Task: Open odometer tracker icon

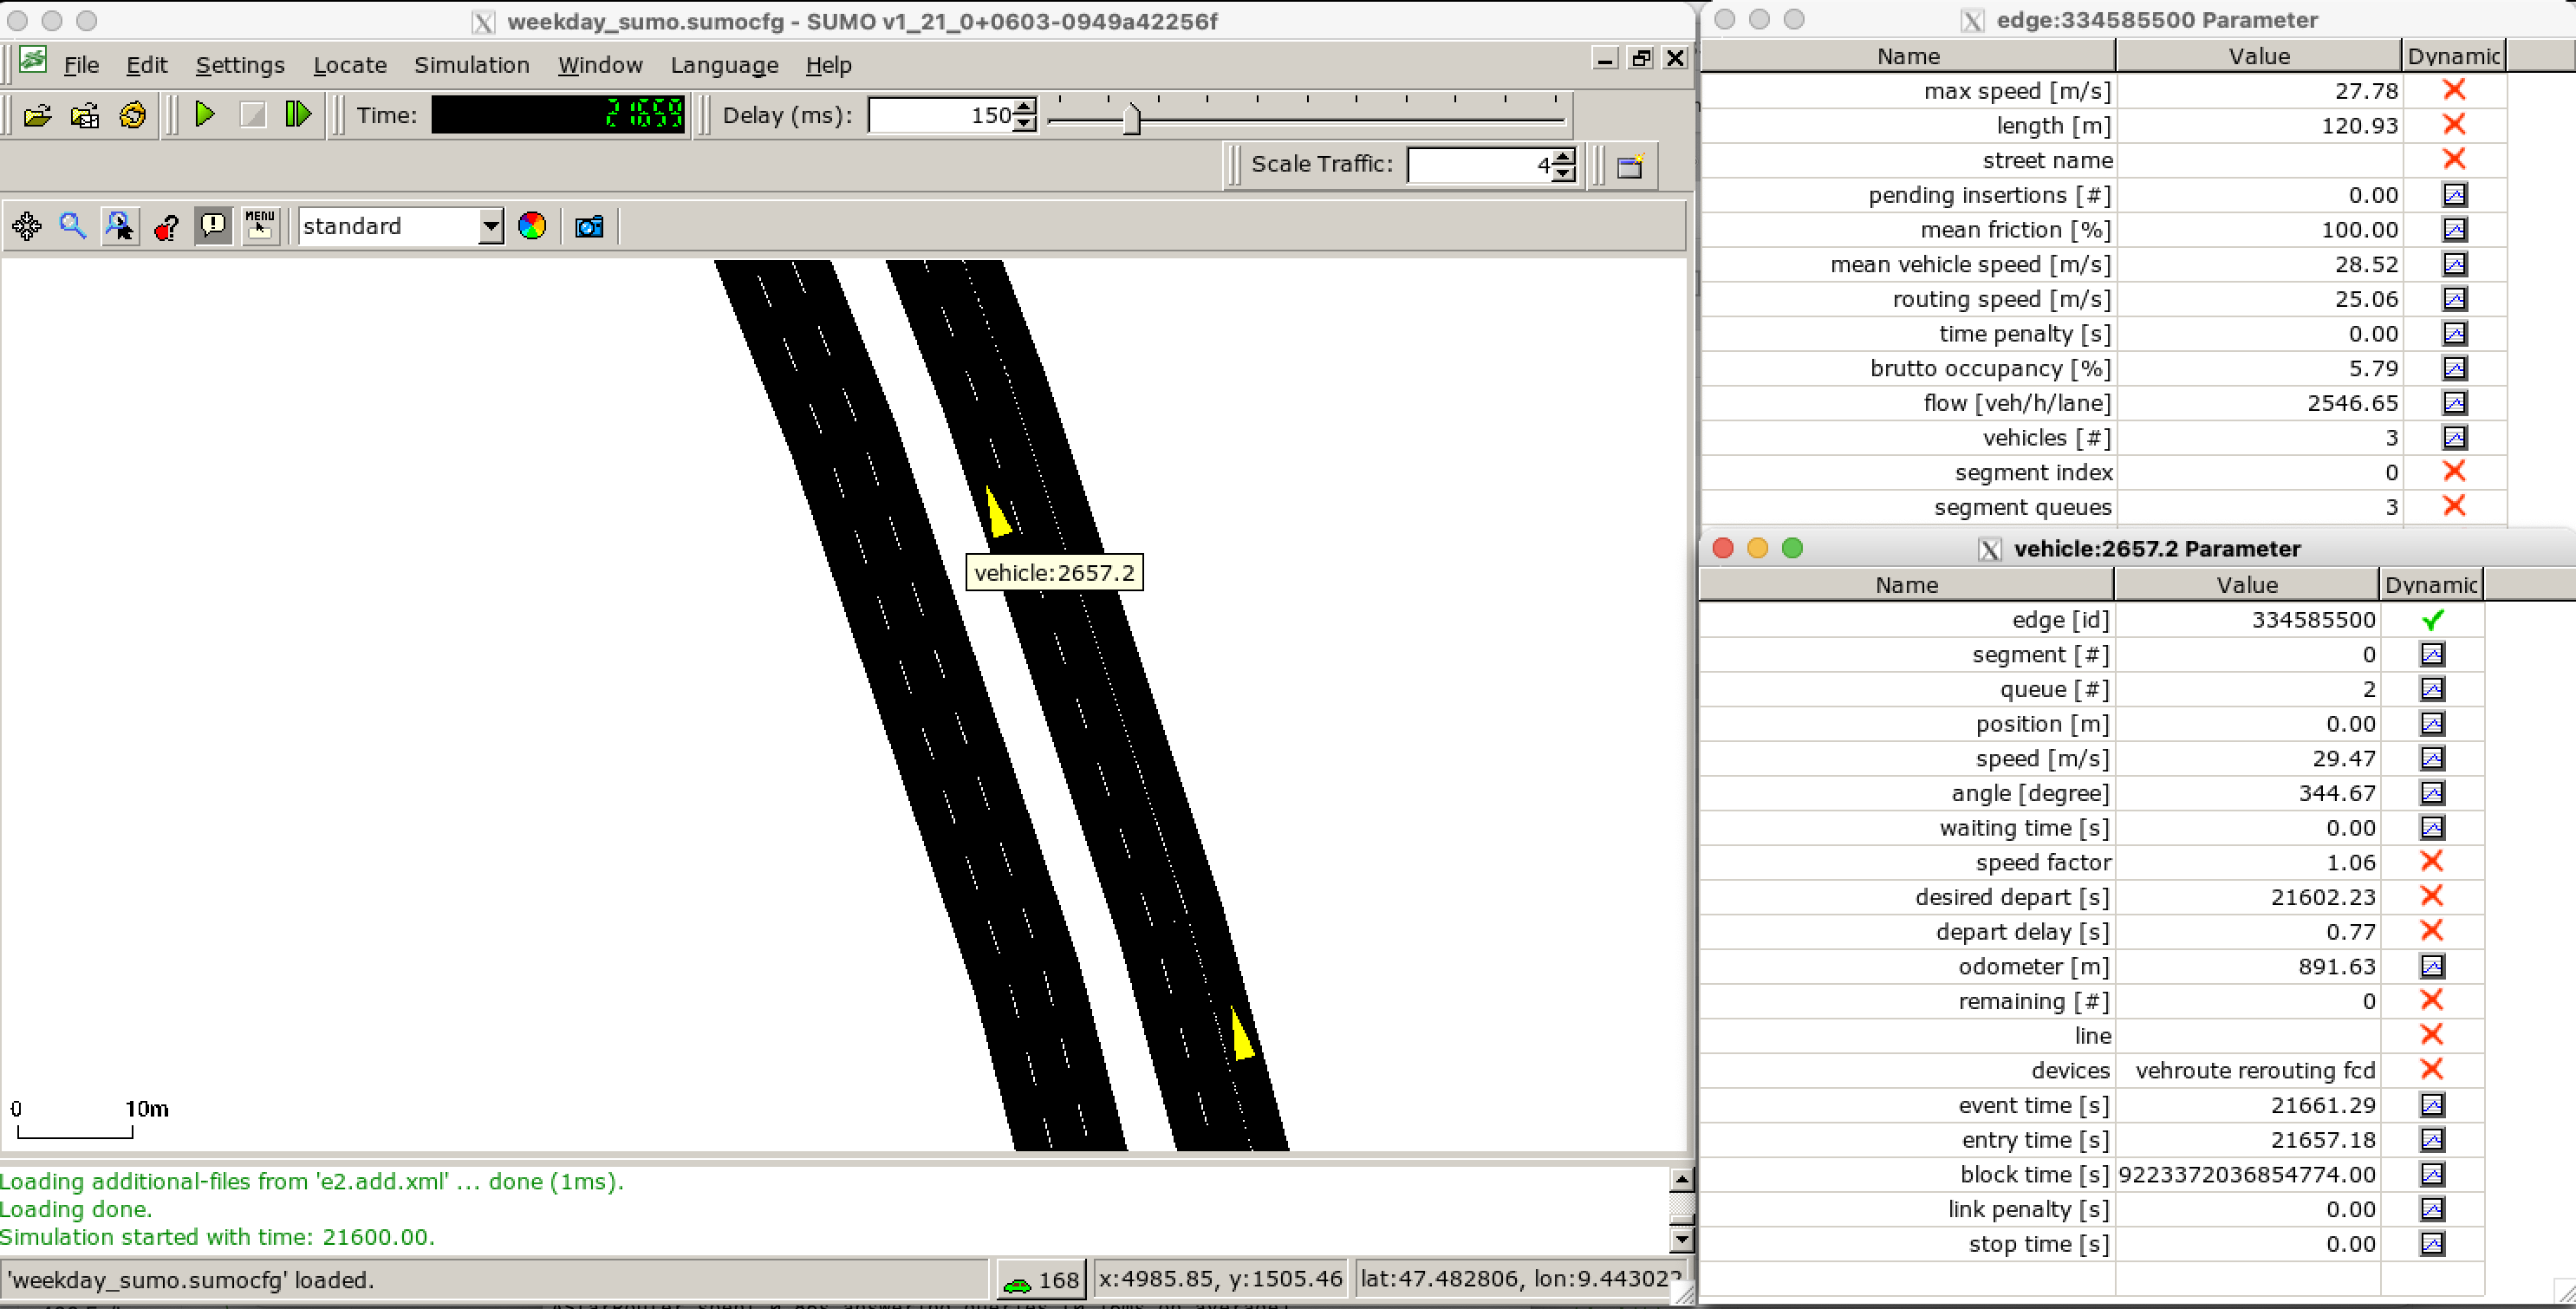Action: [x=2432, y=966]
